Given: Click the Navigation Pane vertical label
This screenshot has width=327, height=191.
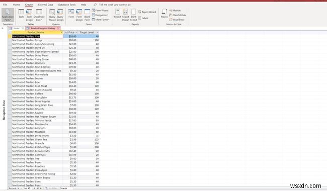Looking at the screenshot, I should pyautogui.click(x=4, y=110).
